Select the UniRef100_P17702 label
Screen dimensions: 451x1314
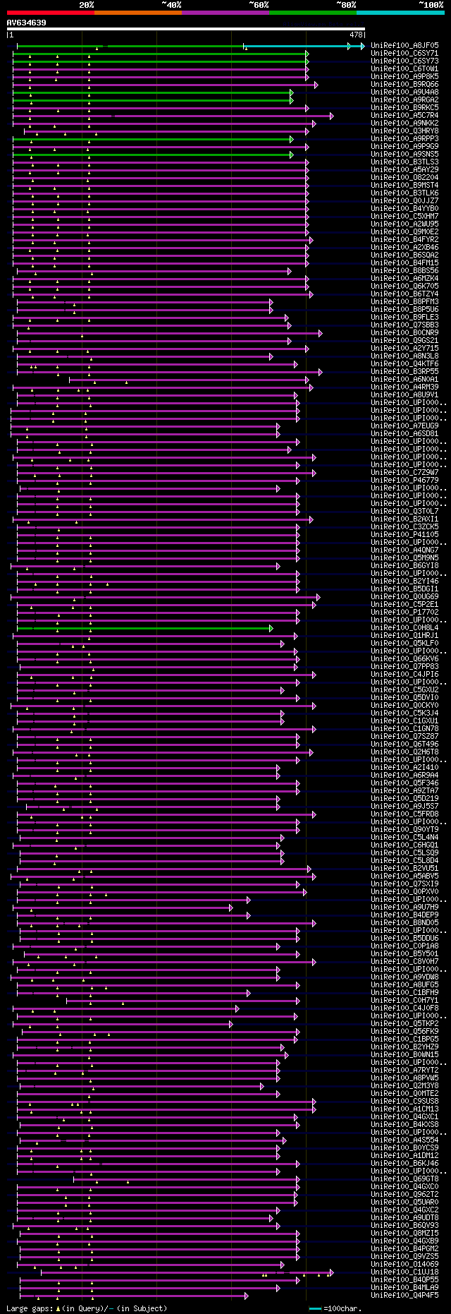404,612
